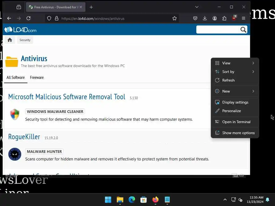
Task: Open File Explorer from taskbar
Action: (x=120, y=200)
